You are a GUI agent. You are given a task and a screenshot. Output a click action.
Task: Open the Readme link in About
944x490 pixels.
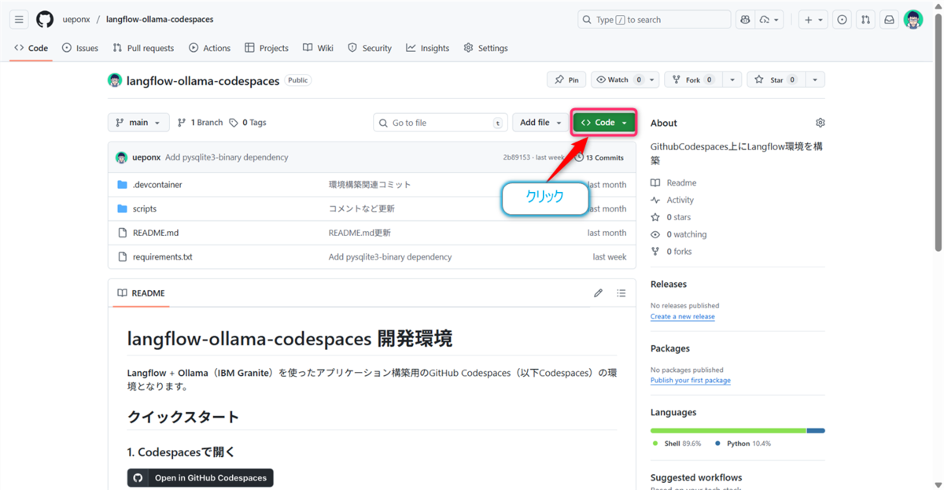click(x=673, y=183)
